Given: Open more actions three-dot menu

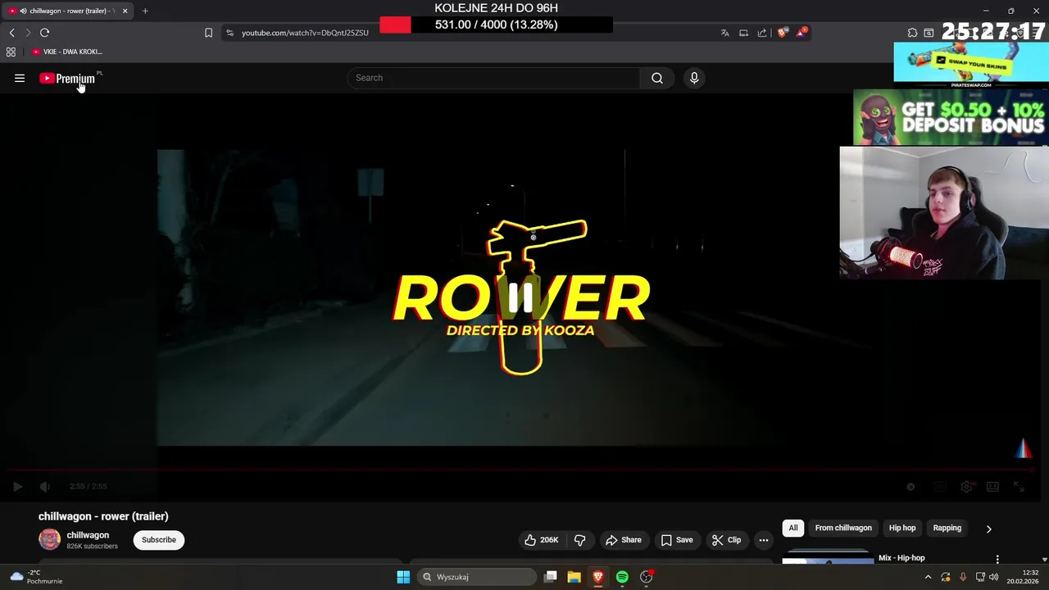Looking at the screenshot, I should click(x=764, y=540).
